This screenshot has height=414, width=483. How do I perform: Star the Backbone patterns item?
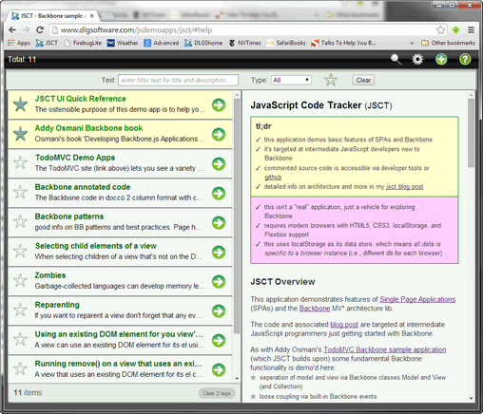[x=20, y=221]
